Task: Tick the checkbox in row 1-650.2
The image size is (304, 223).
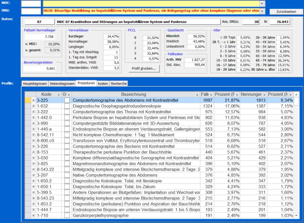Action: point(67,181)
